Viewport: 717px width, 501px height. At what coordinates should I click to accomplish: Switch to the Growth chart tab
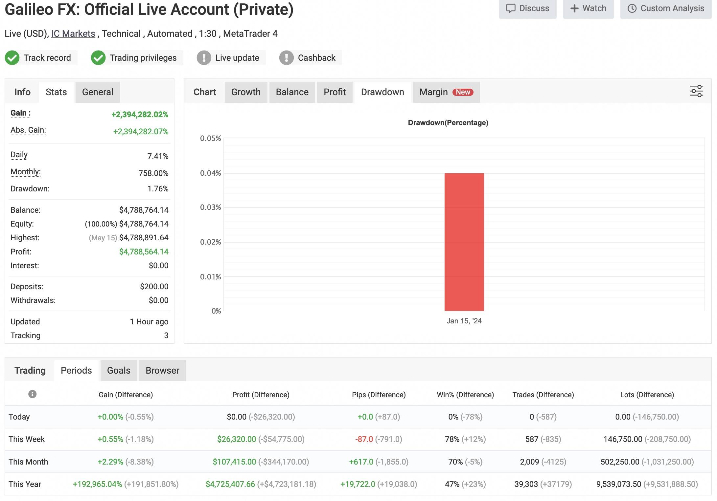tap(246, 92)
